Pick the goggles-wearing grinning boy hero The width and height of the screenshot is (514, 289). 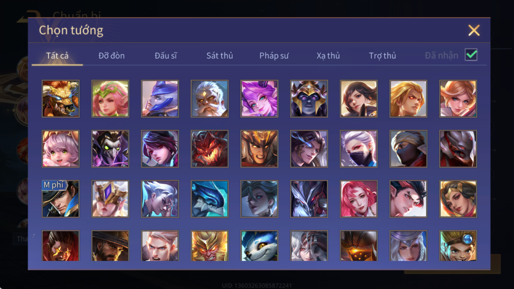pyautogui.click(x=458, y=246)
